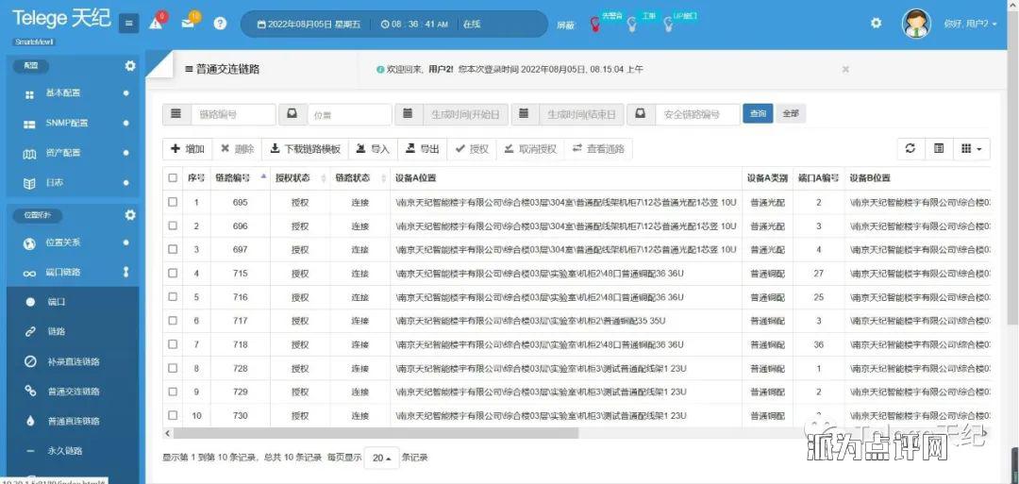Open the mail messages icon
This screenshot has width=1019, height=484.
[188, 24]
